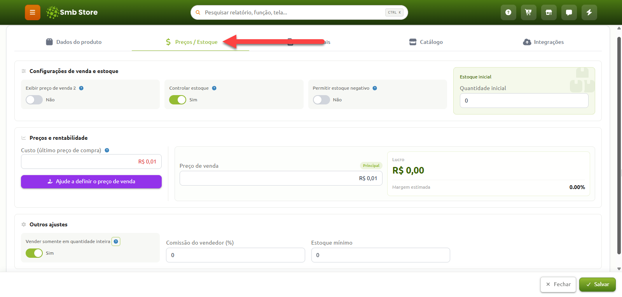622x297 pixels.
Task: Click info icon beside Controlar estoque
Action: [214, 88]
